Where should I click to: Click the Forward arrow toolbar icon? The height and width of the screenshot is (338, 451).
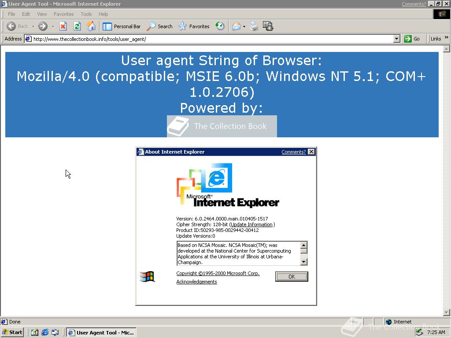[43, 26]
